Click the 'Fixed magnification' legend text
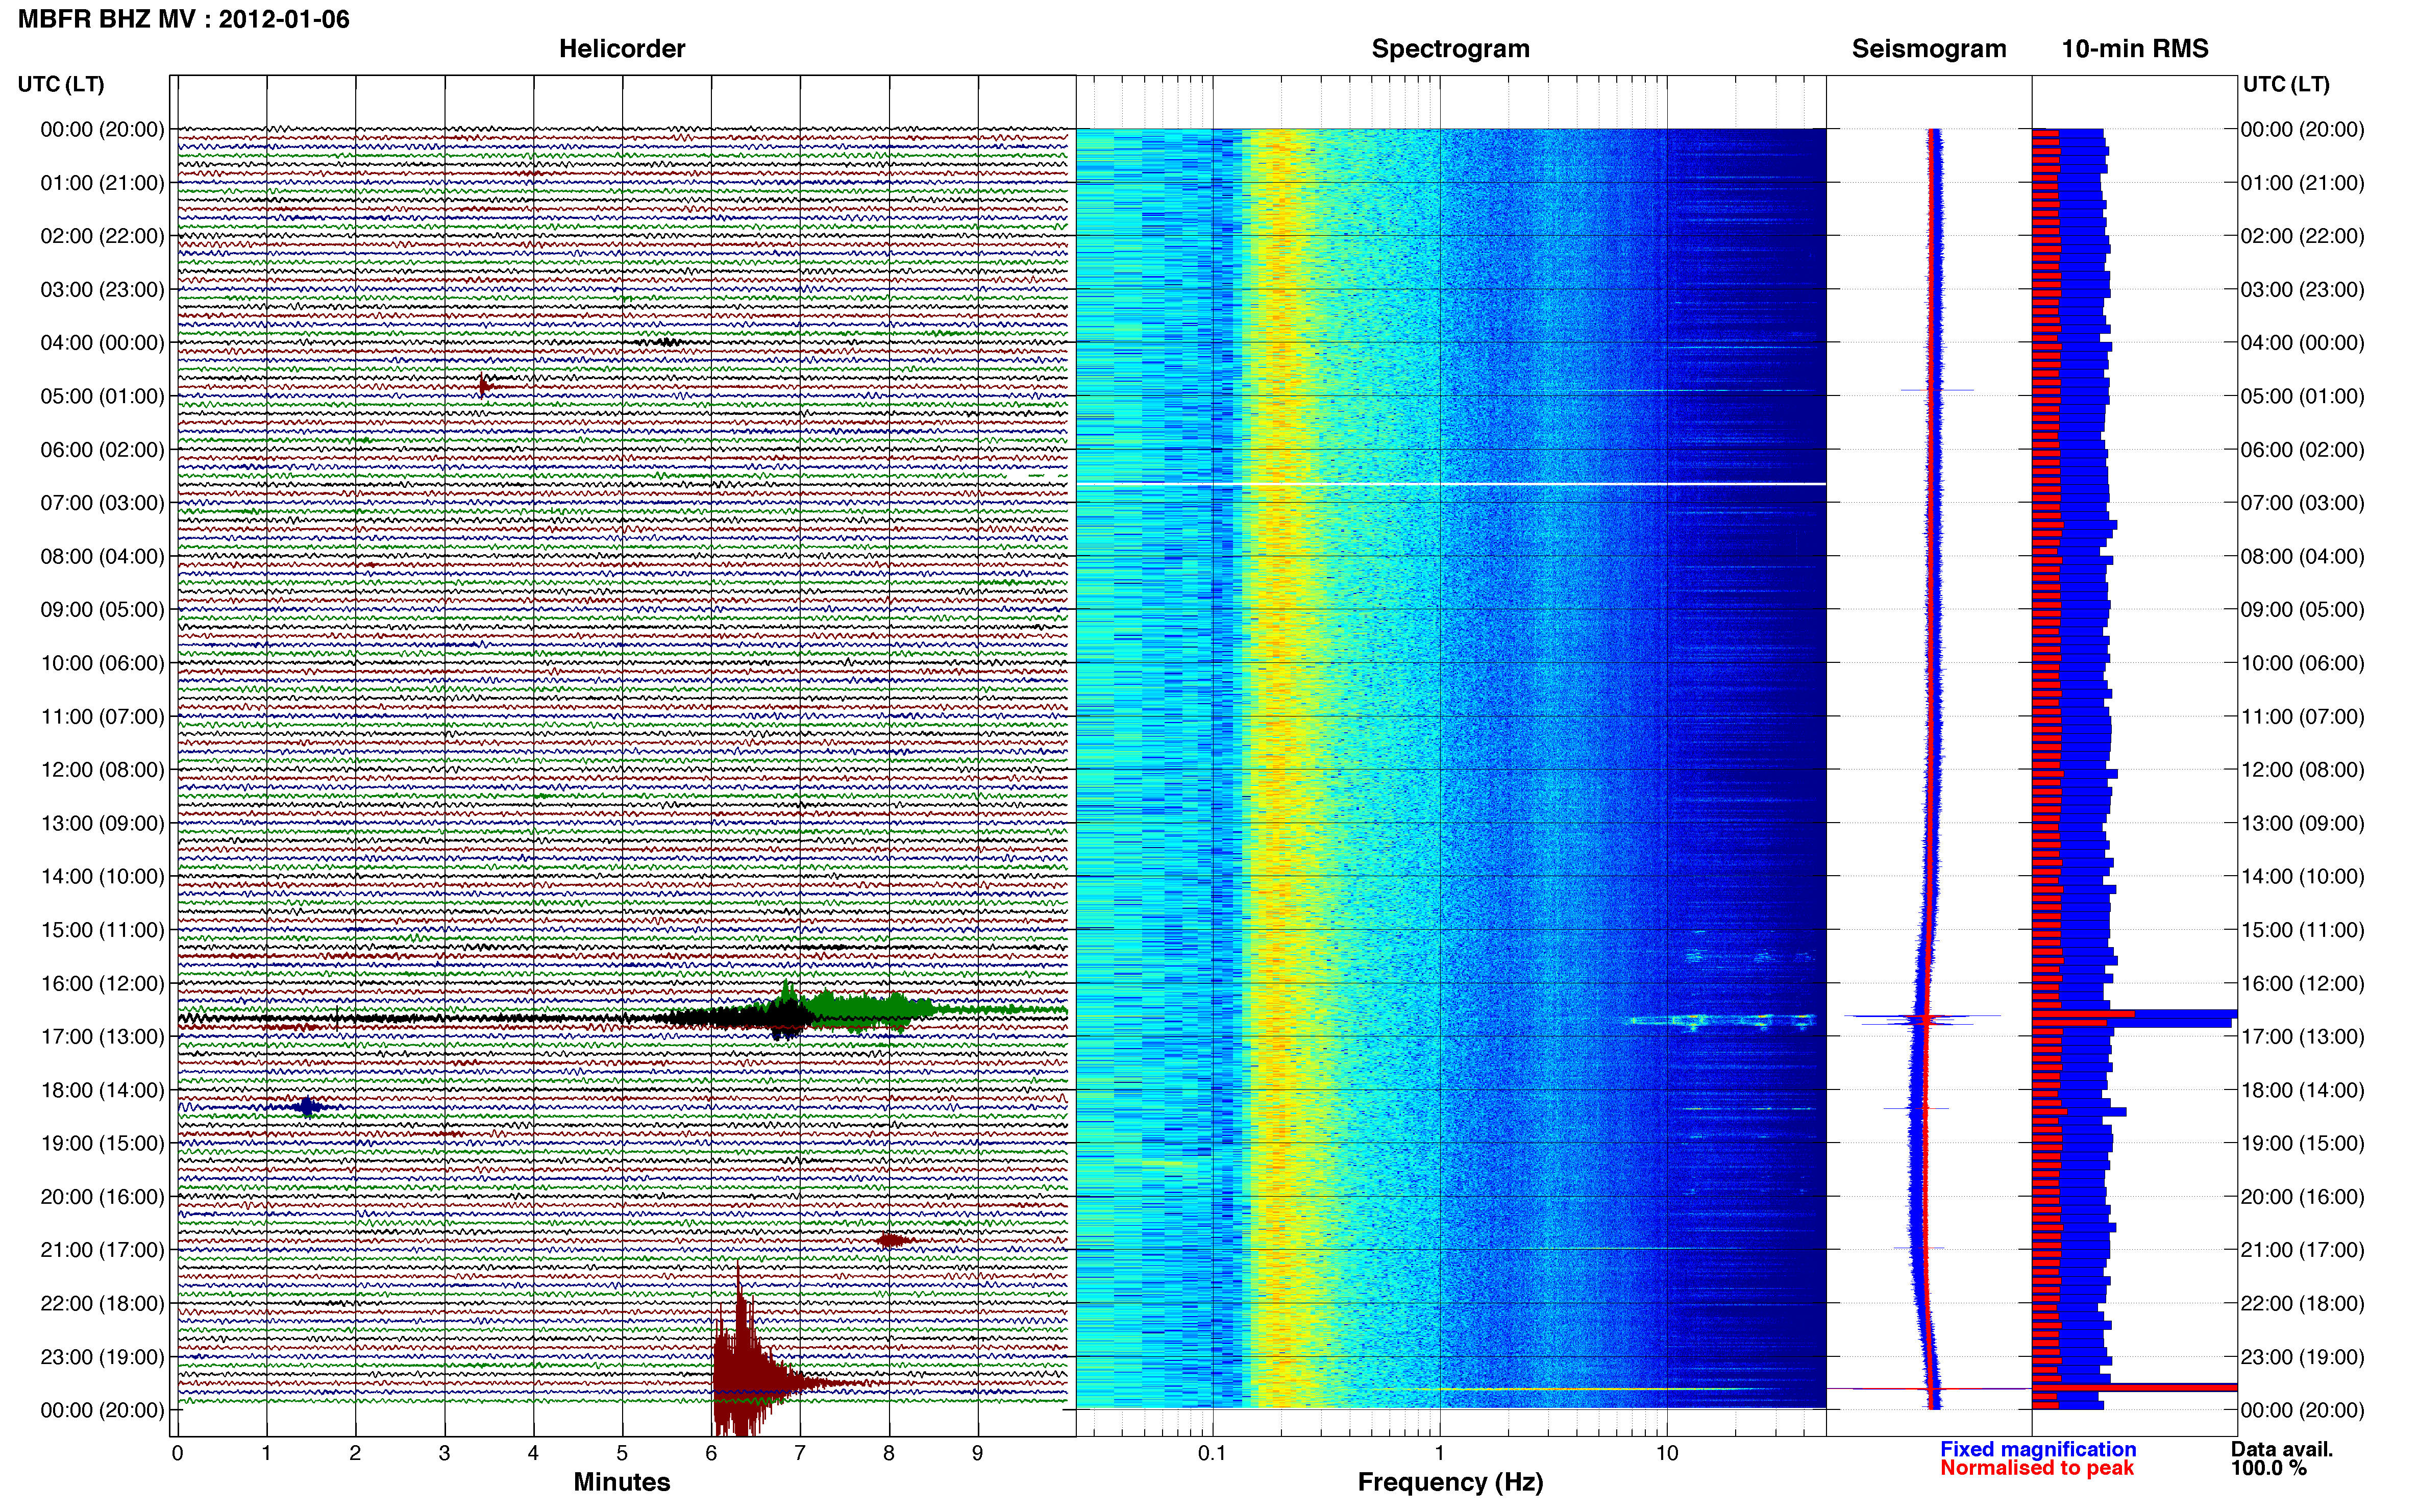The width and height of the screenshot is (2419, 1512). [2038, 1449]
